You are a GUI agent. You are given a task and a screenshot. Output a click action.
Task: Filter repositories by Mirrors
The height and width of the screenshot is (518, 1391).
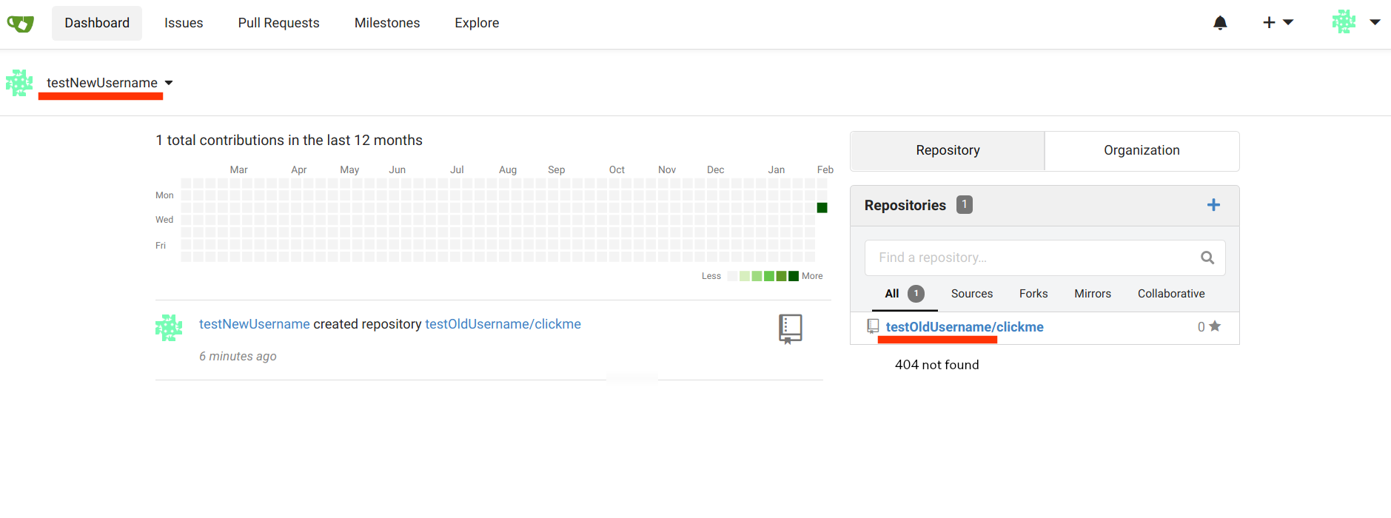click(x=1093, y=294)
